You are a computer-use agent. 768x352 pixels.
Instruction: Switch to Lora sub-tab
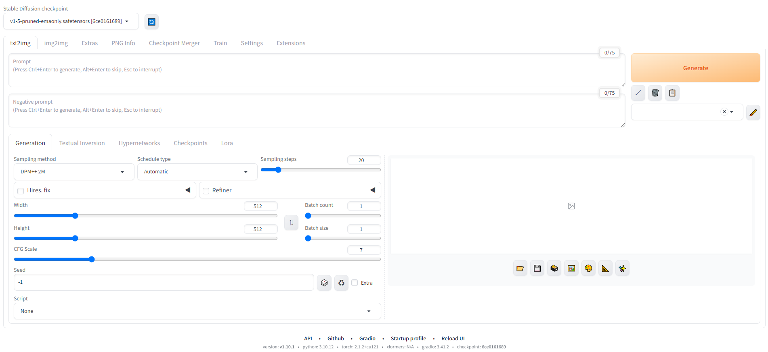[x=227, y=143]
